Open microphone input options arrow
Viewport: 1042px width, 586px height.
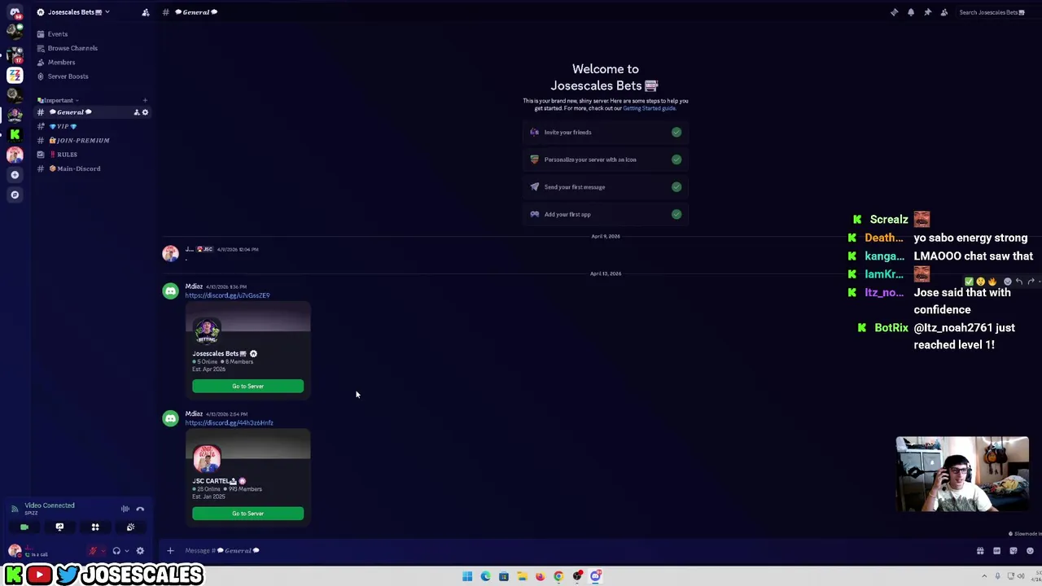[103, 551]
